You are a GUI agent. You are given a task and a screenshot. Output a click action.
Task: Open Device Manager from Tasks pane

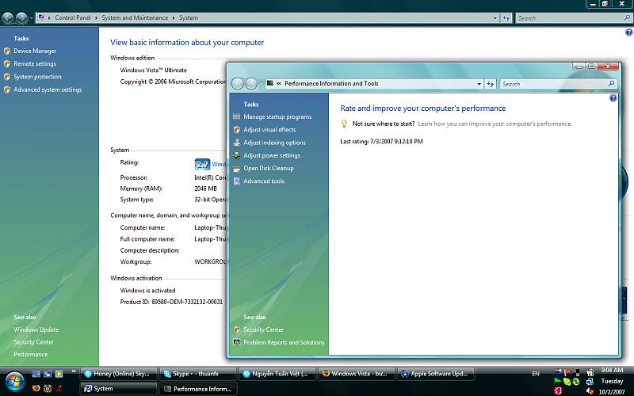pyautogui.click(x=35, y=51)
